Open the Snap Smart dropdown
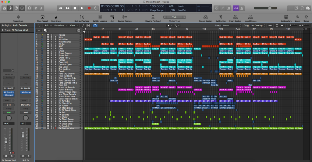This screenshot has height=162, width=312. pos(232,26)
